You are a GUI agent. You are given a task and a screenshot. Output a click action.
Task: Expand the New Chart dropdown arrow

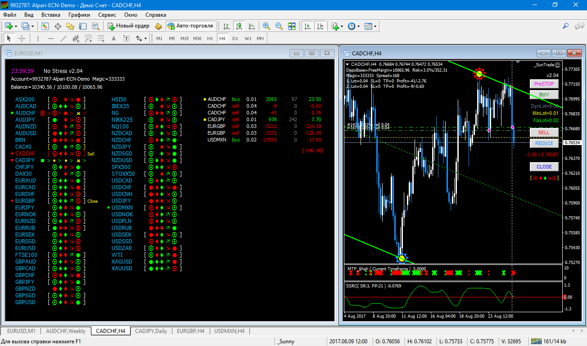(x=16, y=26)
